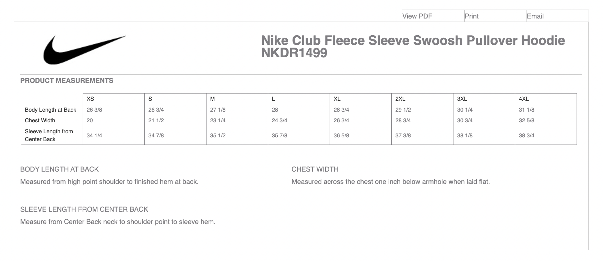Click the Nike swoosh logo

pos(84,50)
